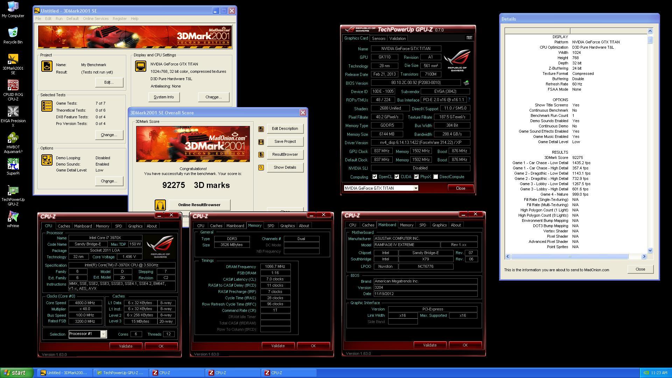Open the My Computer desktop icon
Screen dimensions: 672x378
[13, 9]
